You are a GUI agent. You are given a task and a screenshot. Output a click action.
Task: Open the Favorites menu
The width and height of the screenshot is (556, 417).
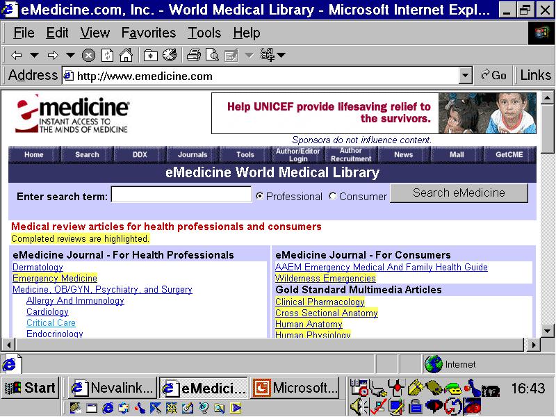(149, 33)
